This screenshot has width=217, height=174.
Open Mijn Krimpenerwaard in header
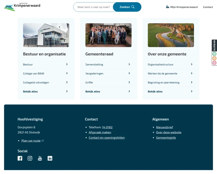(182, 7)
